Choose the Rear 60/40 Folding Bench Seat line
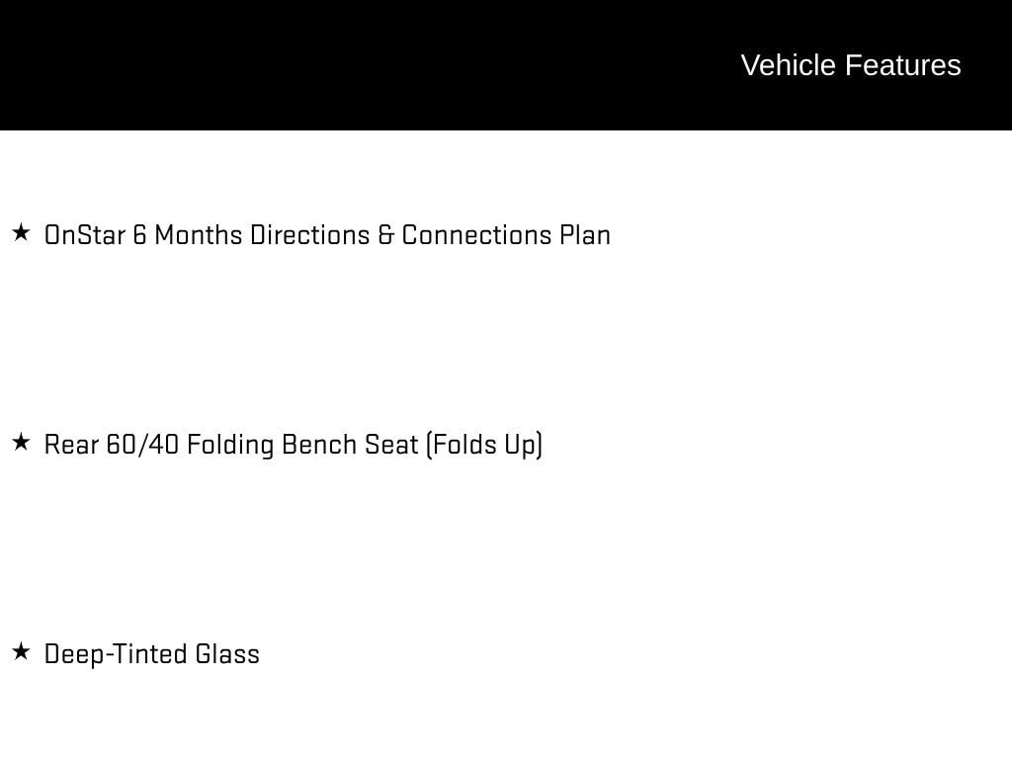This screenshot has width=1012, height=759. 293,446
